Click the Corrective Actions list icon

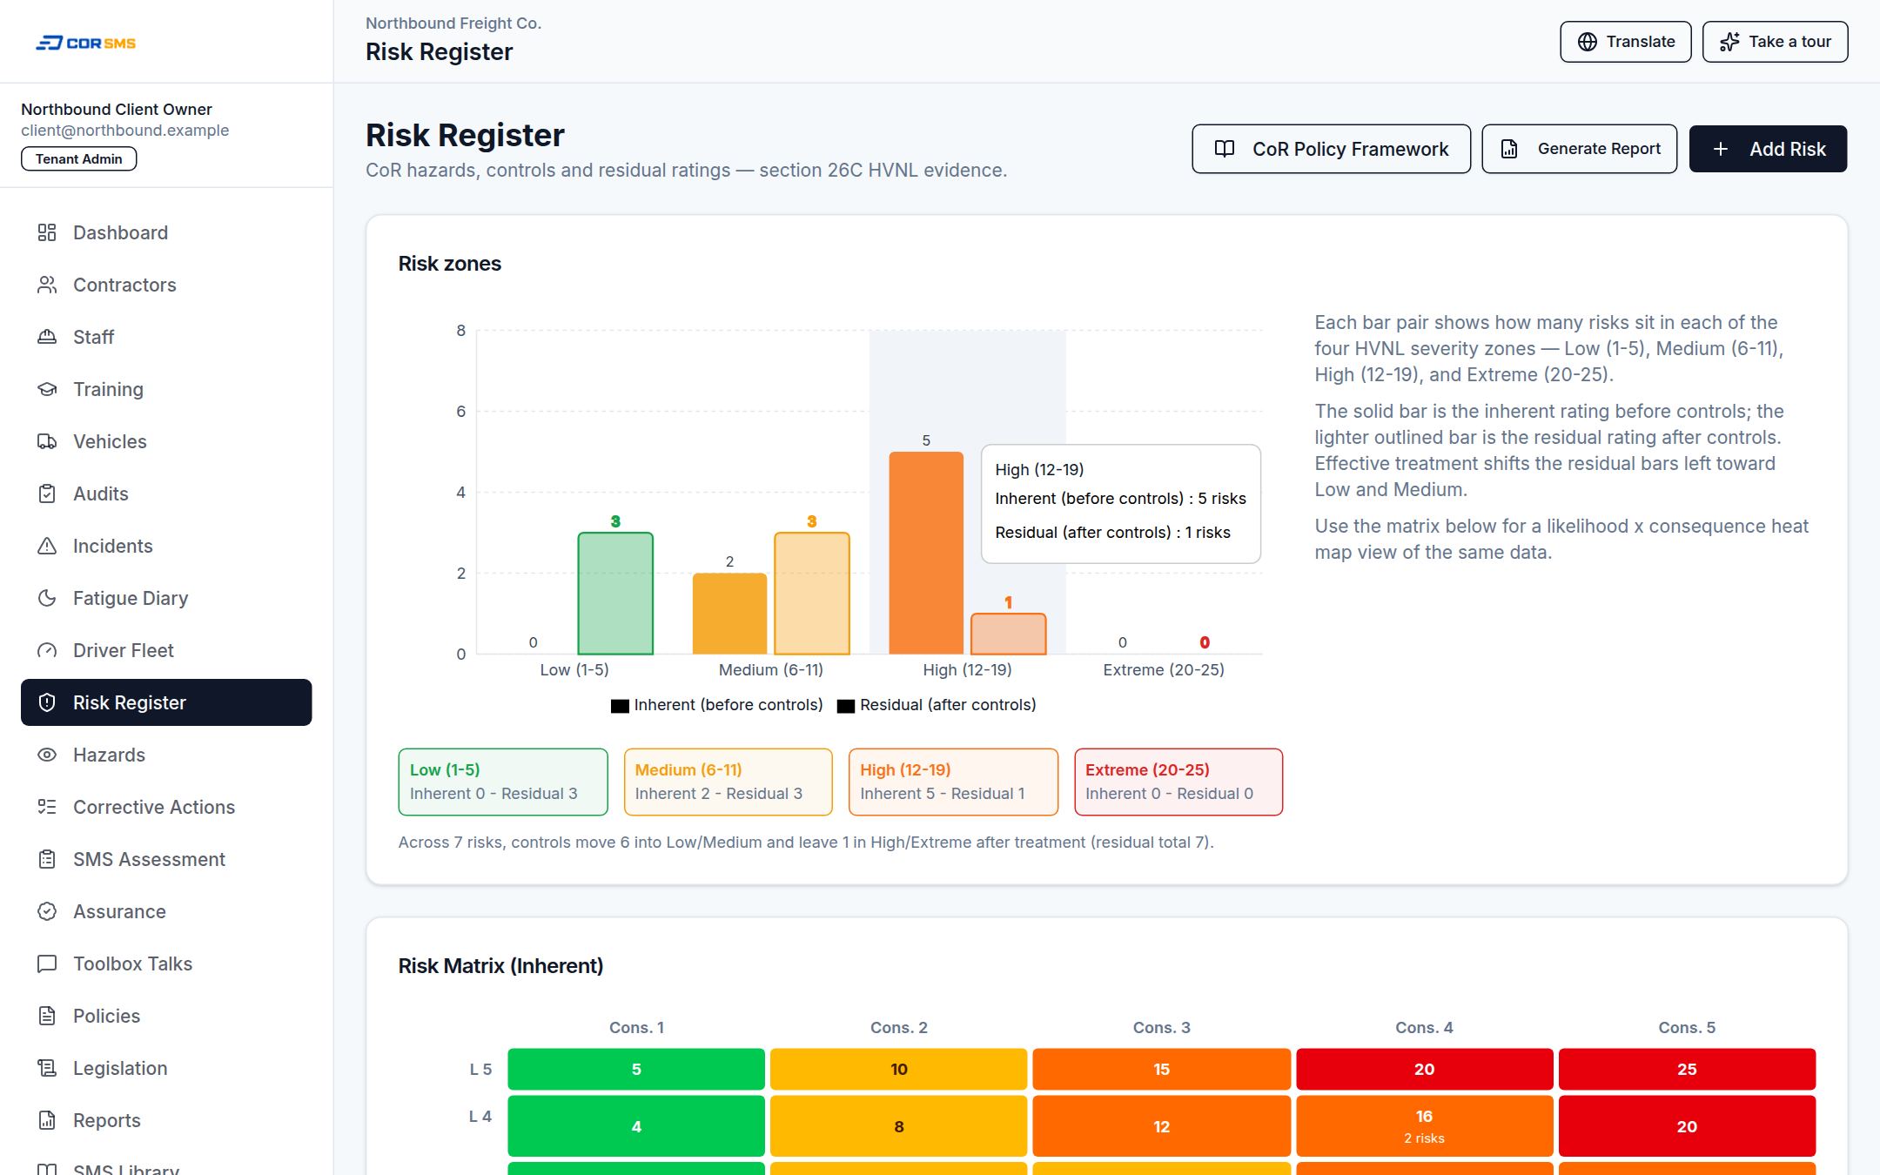[47, 807]
